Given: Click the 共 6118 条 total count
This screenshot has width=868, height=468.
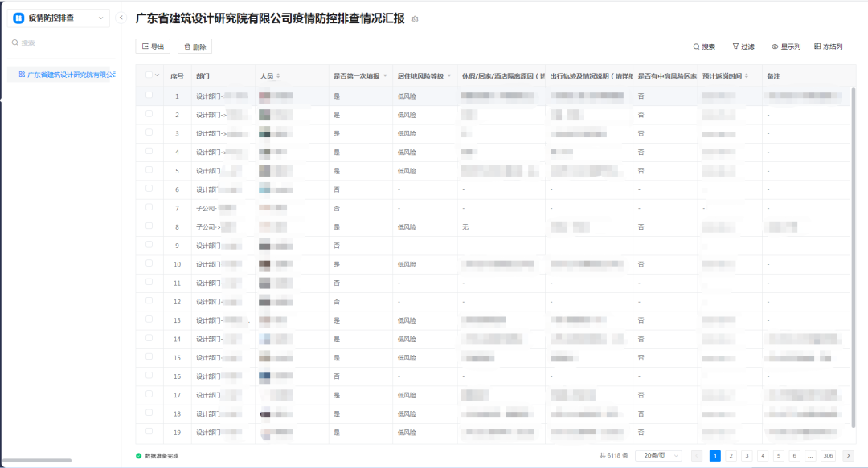Looking at the screenshot, I should [613, 456].
